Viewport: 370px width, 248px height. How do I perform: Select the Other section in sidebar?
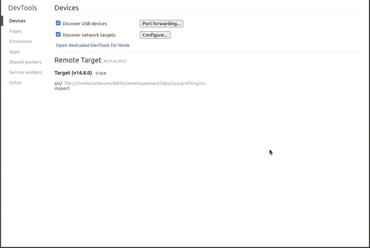point(15,83)
